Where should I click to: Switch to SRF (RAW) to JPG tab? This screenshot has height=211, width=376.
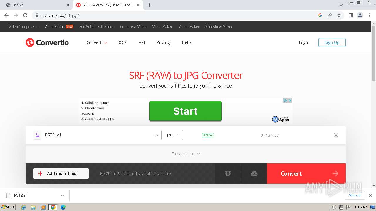coord(108,5)
